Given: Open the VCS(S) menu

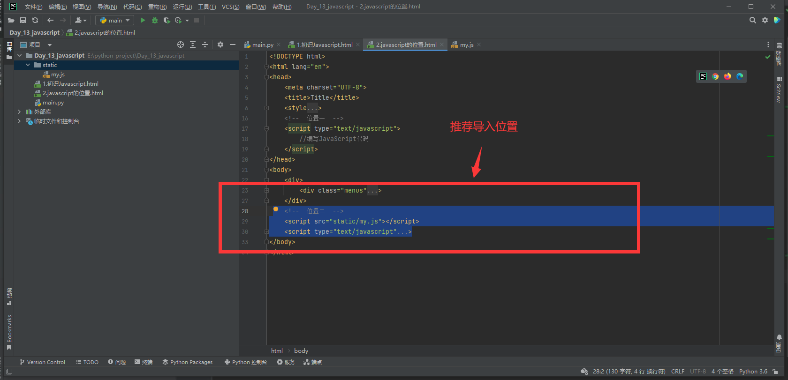Looking at the screenshot, I should [230, 7].
